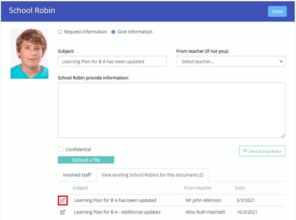Click the 'close' button in the header
The image size is (296, 220).
click(x=277, y=11)
